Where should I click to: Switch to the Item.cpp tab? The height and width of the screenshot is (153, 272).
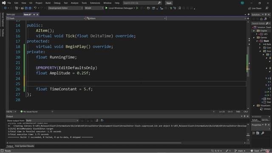pos(11,14)
